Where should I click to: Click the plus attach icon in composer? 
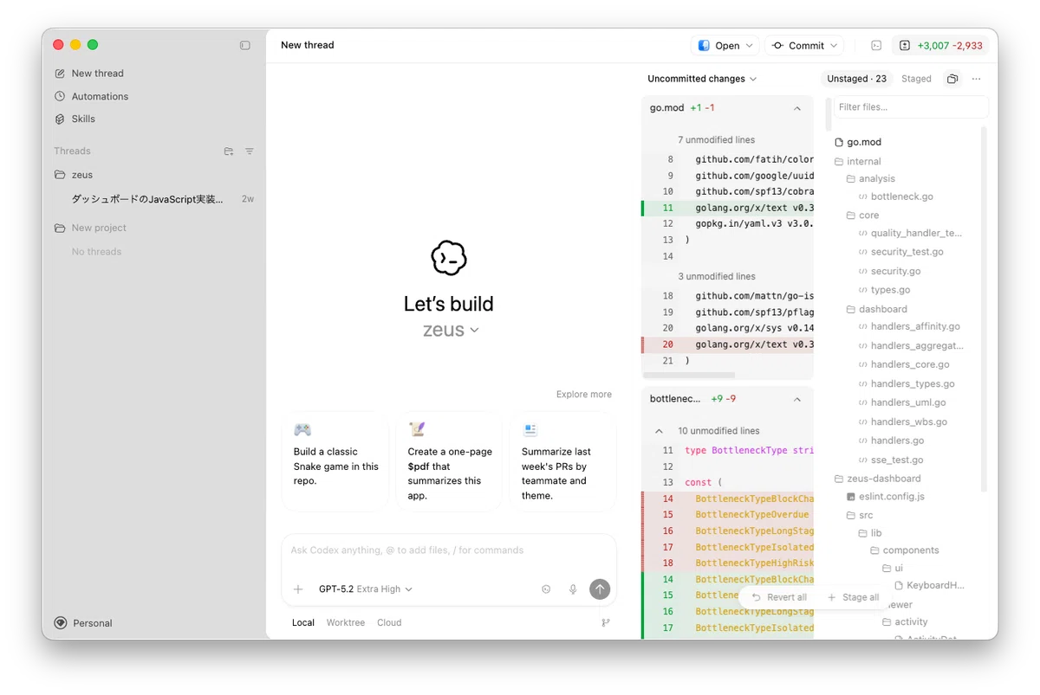pyautogui.click(x=298, y=589)
